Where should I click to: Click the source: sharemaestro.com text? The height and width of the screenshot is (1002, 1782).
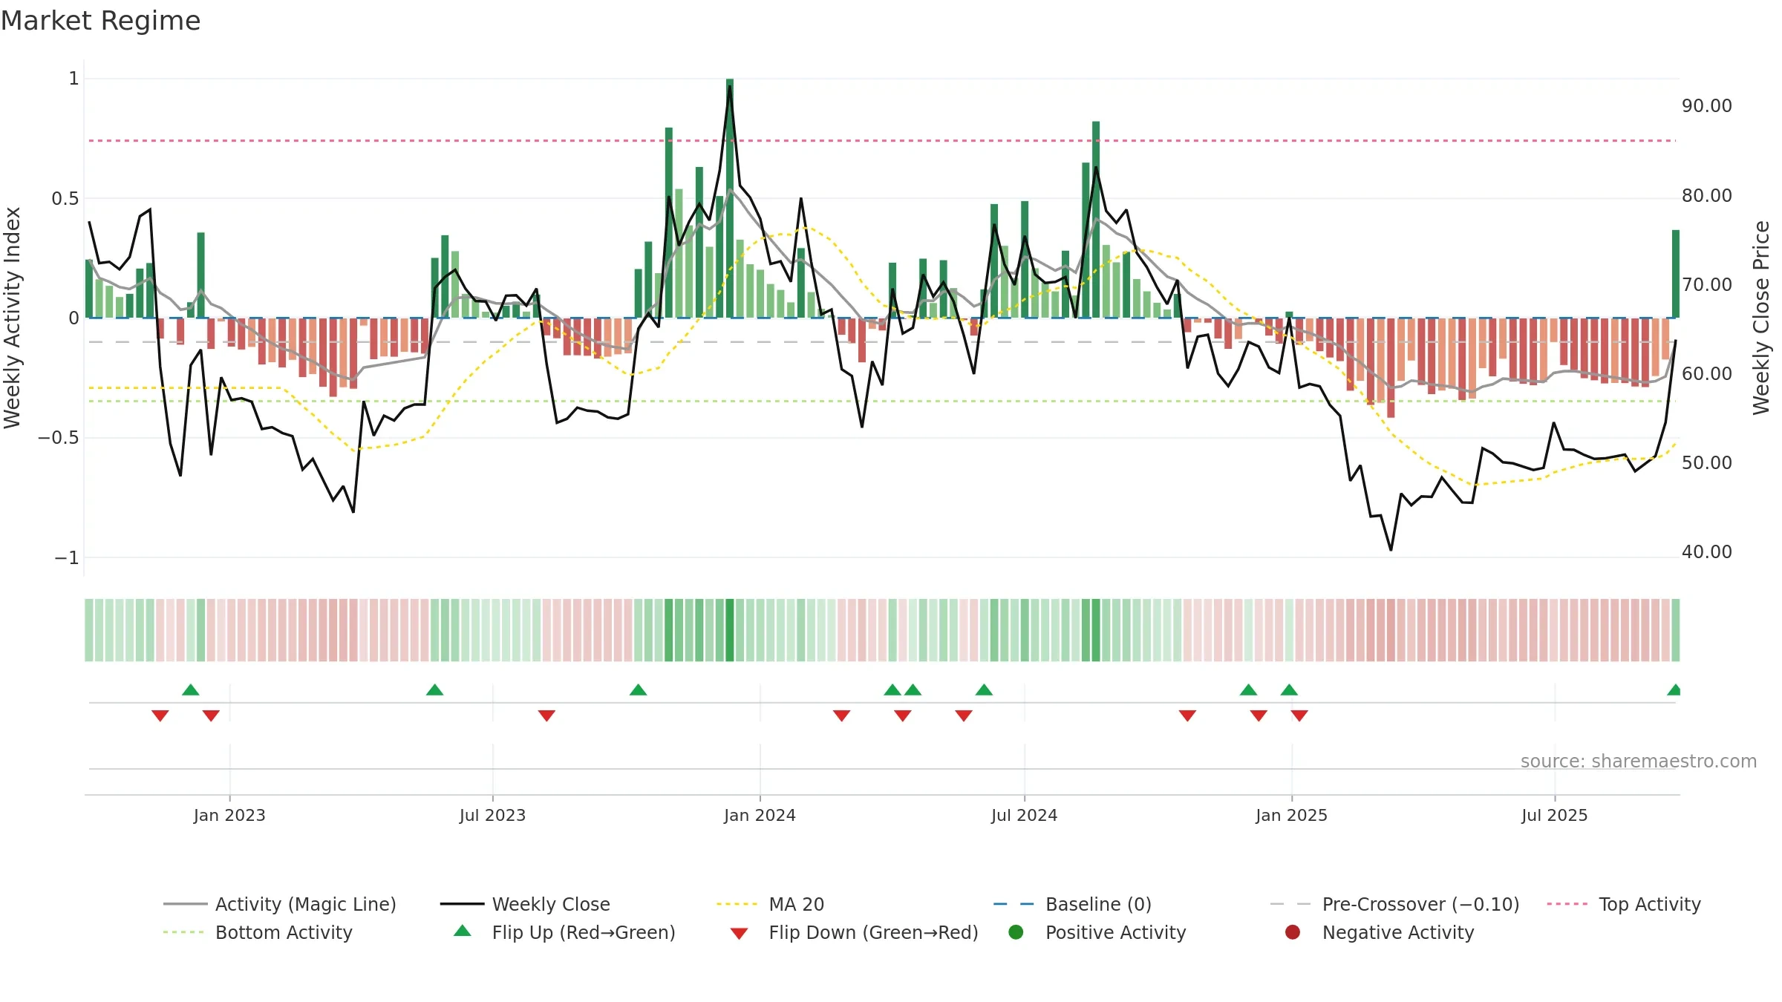1639,761
